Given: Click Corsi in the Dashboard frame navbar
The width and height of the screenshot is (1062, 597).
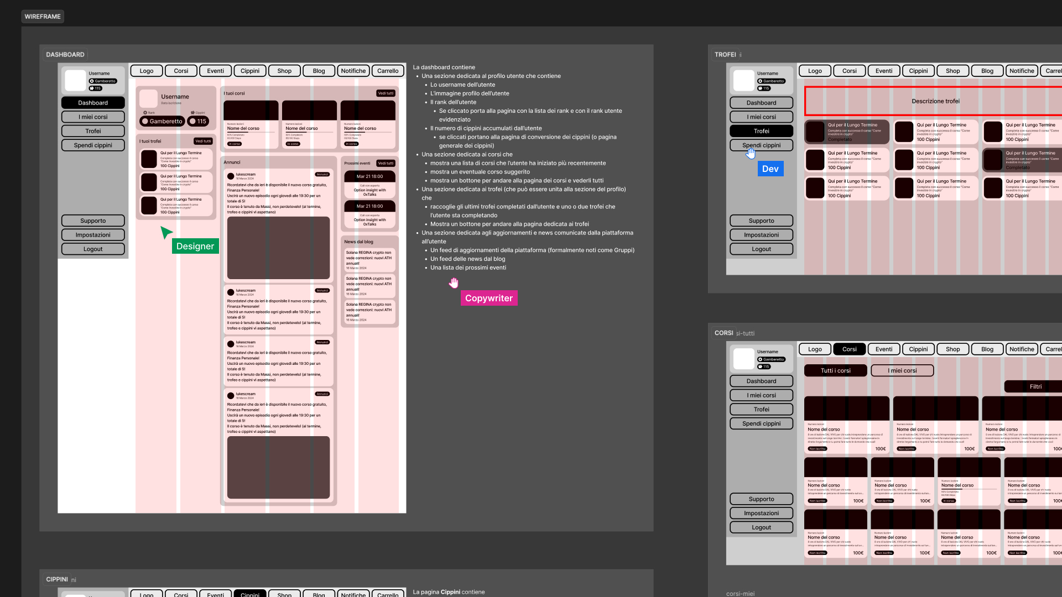Looking at the screenshot, I should [x=181, y=71].
